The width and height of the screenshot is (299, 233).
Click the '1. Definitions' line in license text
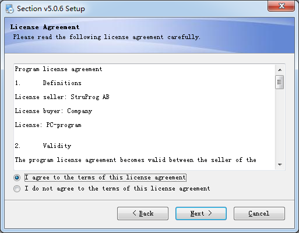pos(48,83)
